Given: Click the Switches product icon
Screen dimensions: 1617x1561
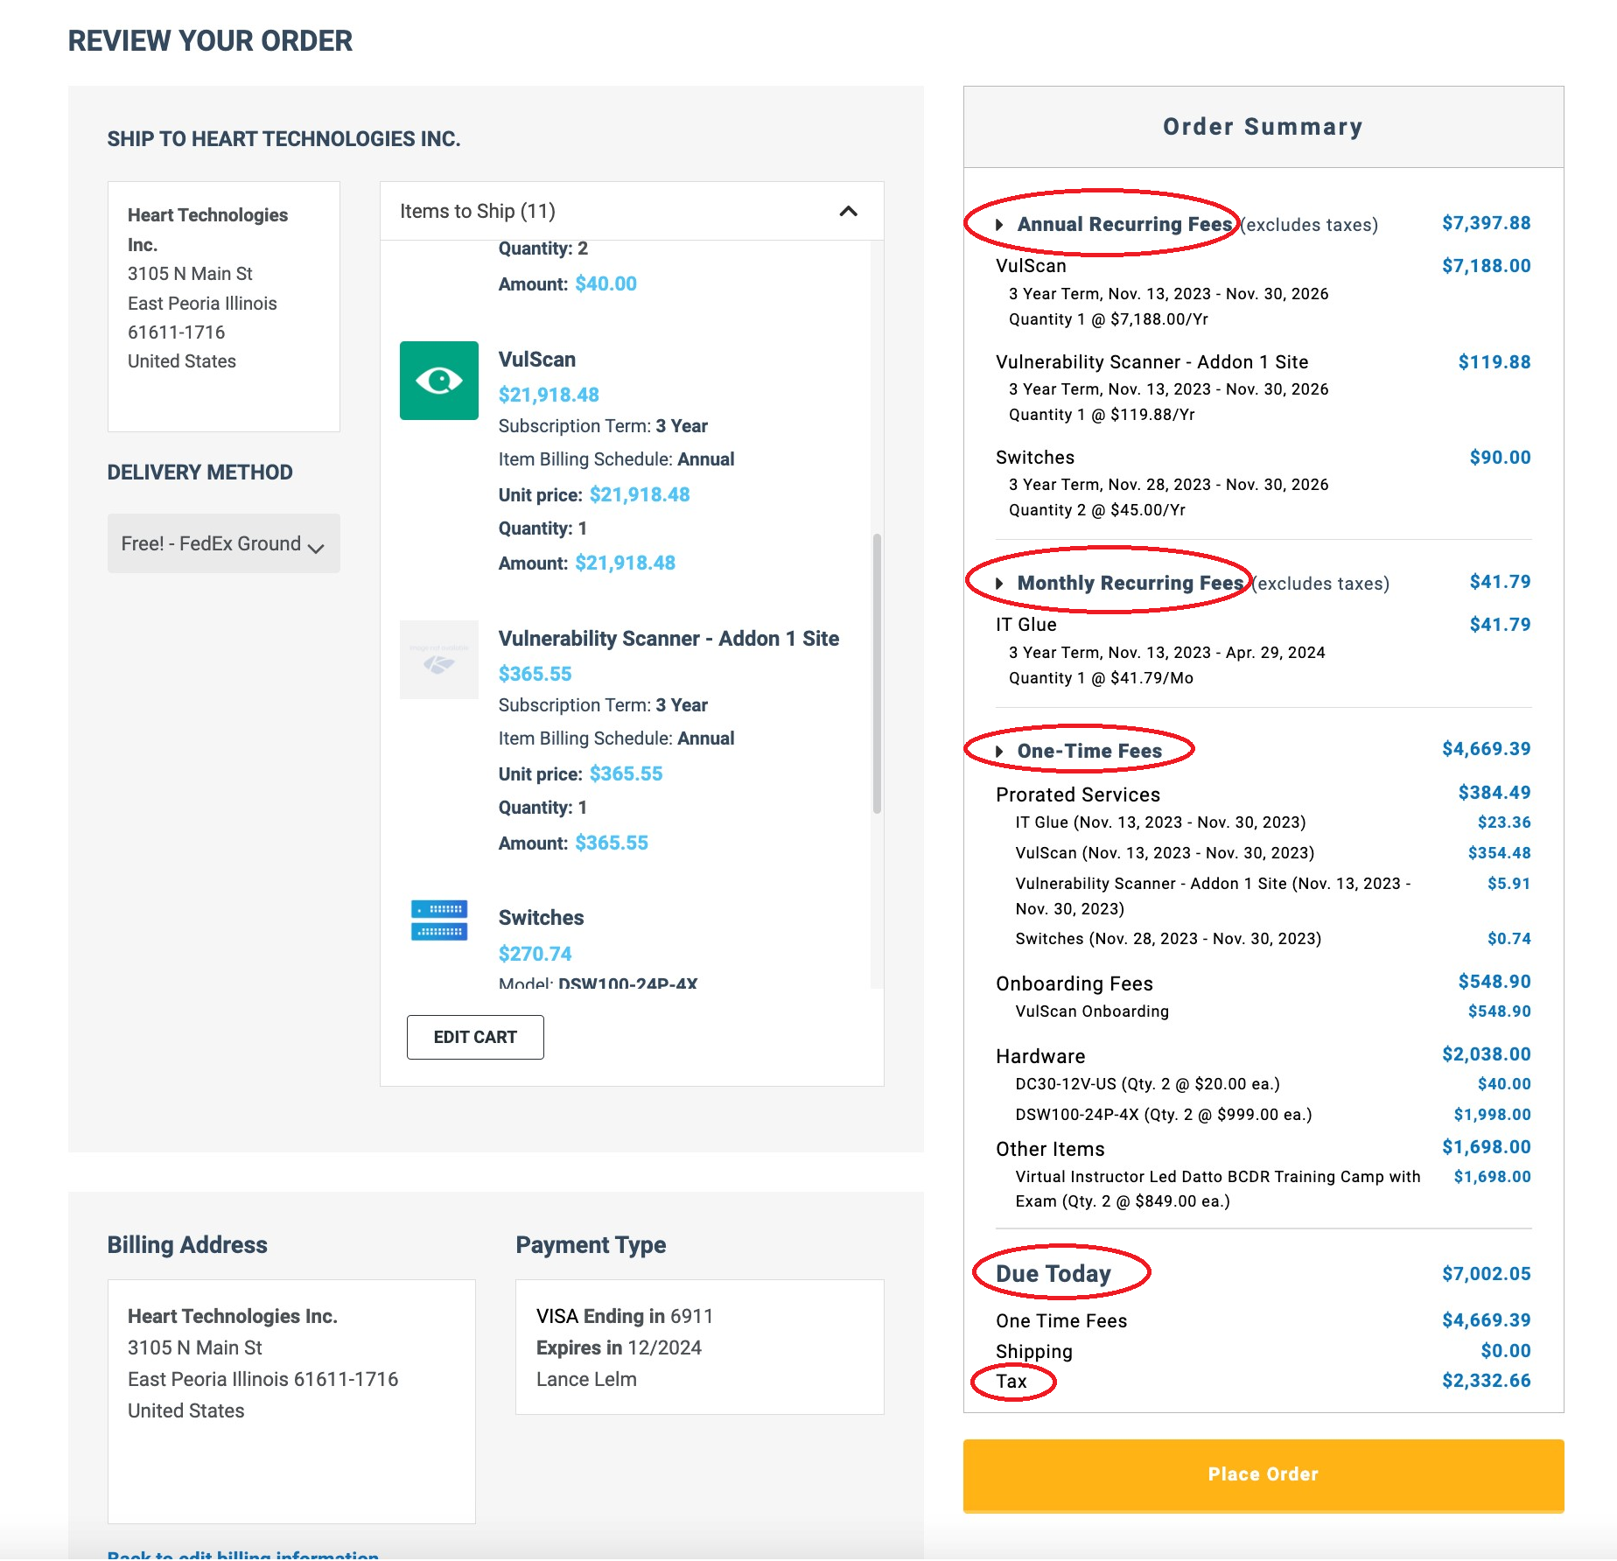Looking at the screenshot, I should tap(438, 920).
